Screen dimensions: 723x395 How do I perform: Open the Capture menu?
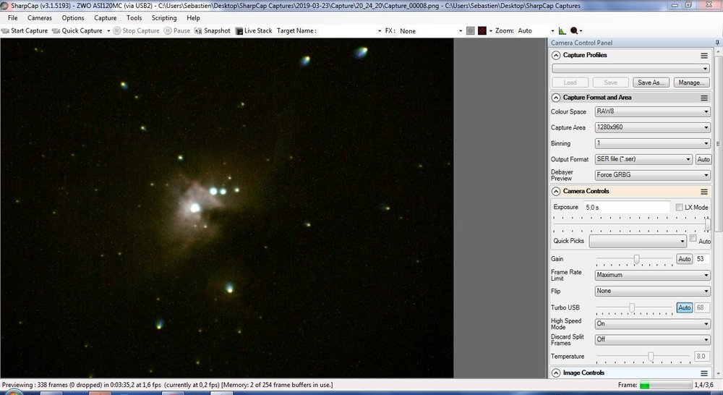pos(105,18)
